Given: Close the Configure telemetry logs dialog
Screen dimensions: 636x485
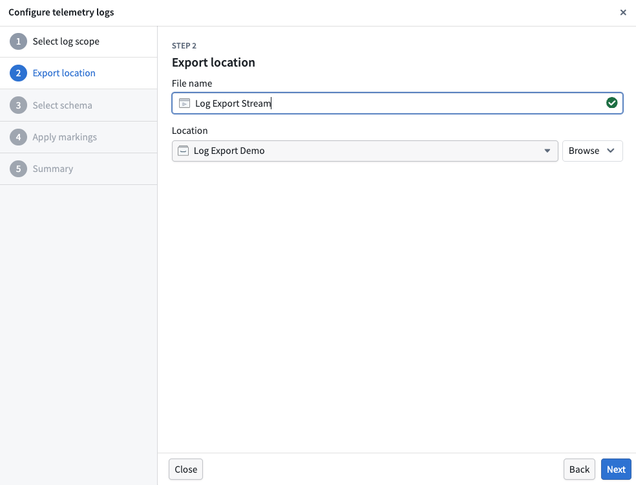Looking at the screenshot, I should click(623, 12).
